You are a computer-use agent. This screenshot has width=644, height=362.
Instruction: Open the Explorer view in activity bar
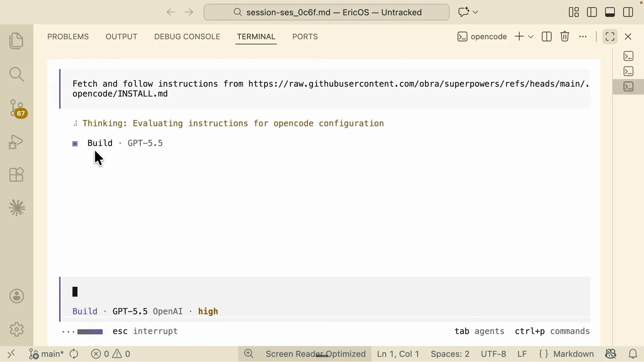coord(17,41)
